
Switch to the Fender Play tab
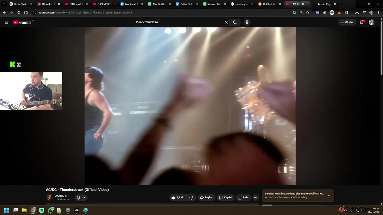(x=324, y=4)
